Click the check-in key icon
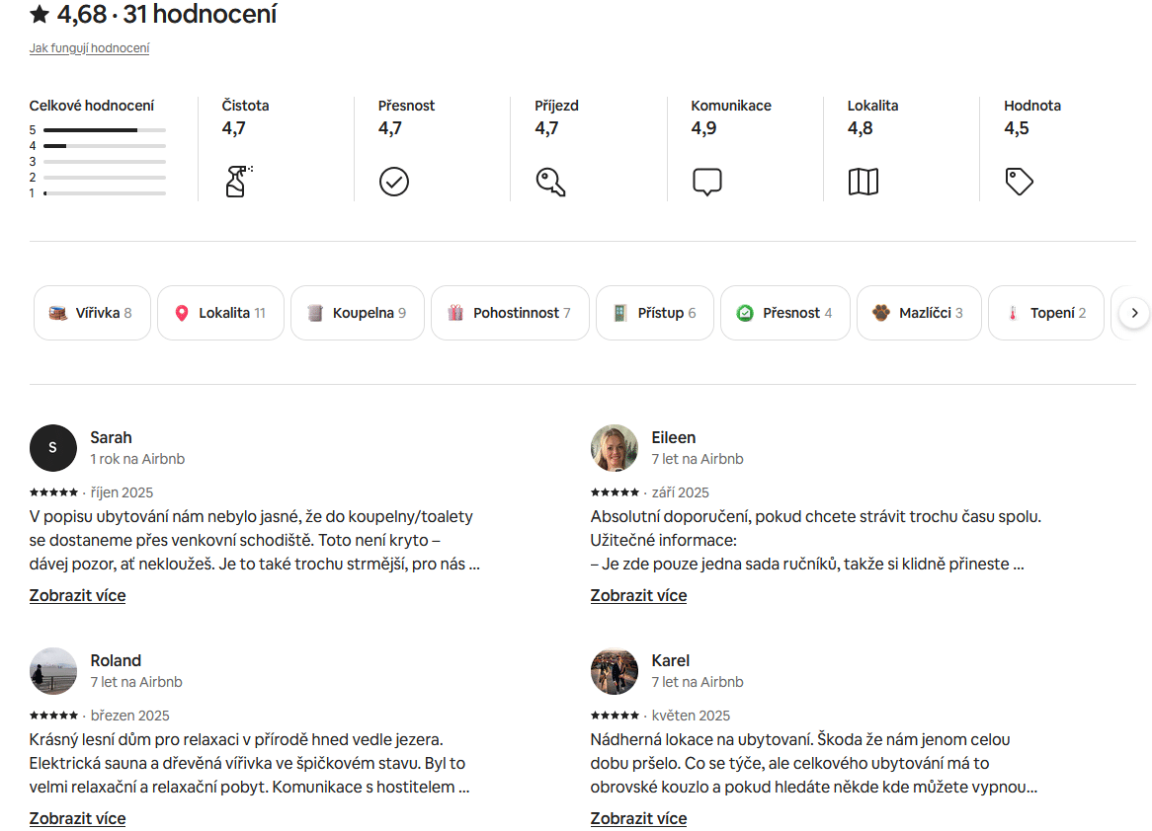Image resolution: width=1152 pixels, height=831 pixels. (550, 182)
